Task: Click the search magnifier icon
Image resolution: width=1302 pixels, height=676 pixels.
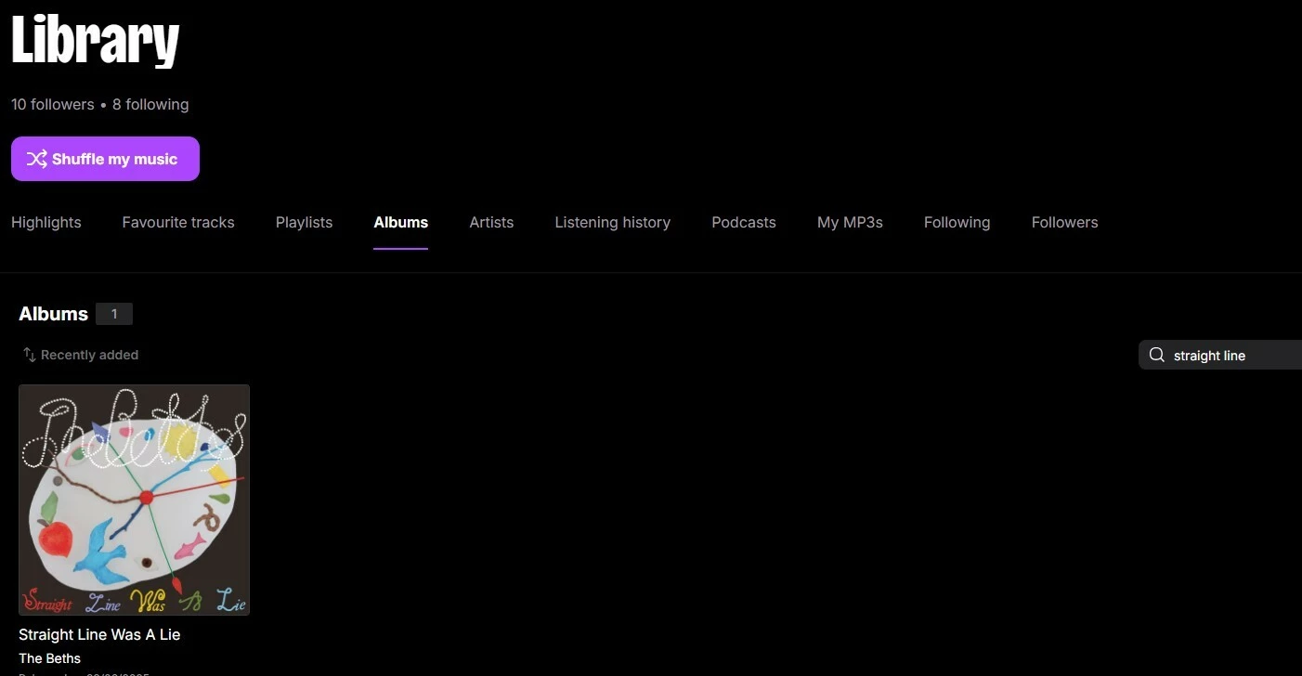Action: [x=1157, y=355]
